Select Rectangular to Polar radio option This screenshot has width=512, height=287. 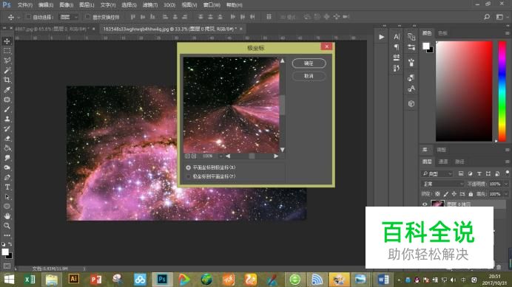point(189,167)
